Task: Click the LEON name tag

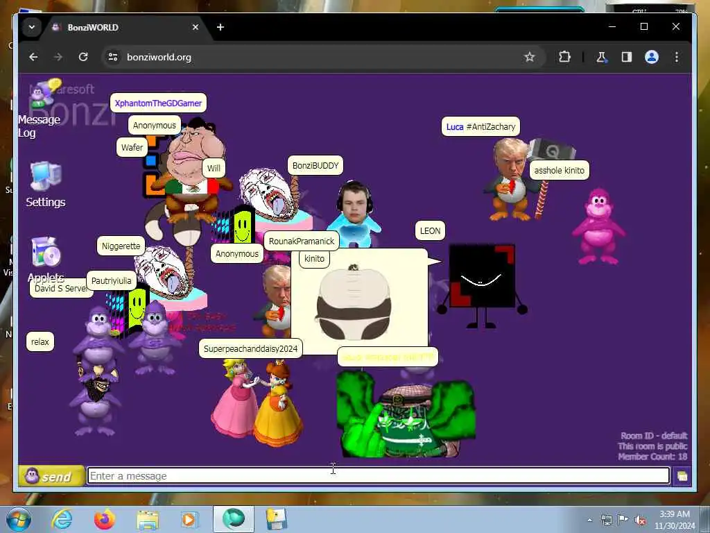Action: pyautogui.click(x=430, y=230)
